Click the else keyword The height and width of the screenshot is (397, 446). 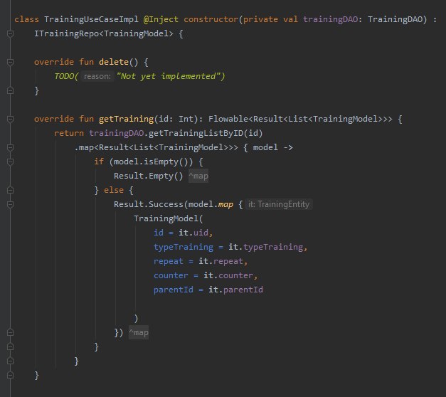coord(114,190)
